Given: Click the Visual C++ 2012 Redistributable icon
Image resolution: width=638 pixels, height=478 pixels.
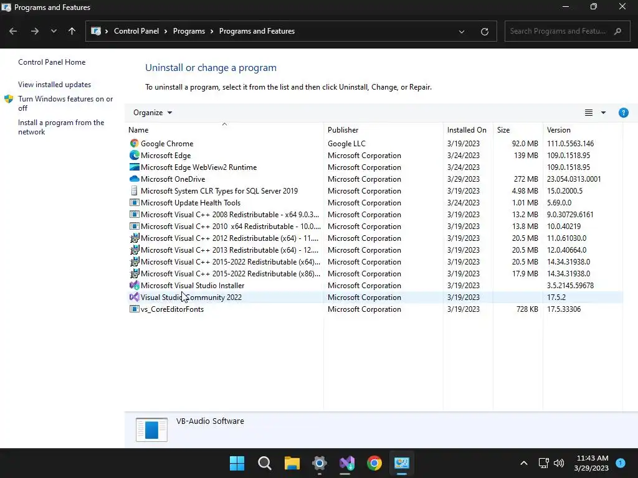Looking at the screenshot, I should click(134, 238).
